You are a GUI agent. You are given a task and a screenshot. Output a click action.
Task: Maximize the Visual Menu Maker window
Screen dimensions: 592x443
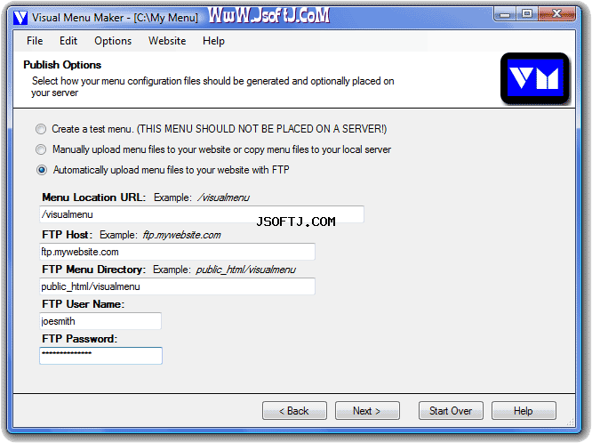coord(527,14)
